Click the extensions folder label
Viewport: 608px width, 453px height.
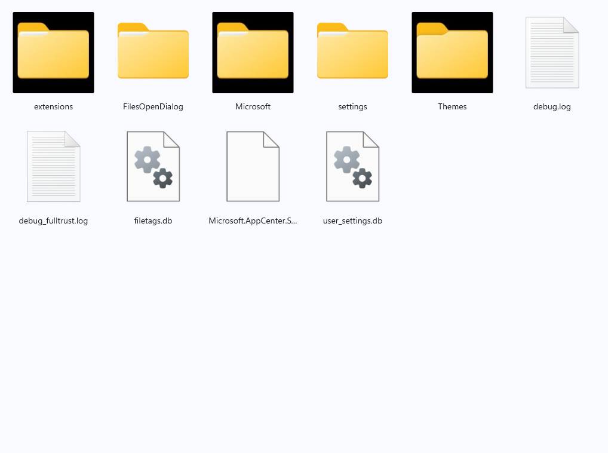click(x=53, y=106)
